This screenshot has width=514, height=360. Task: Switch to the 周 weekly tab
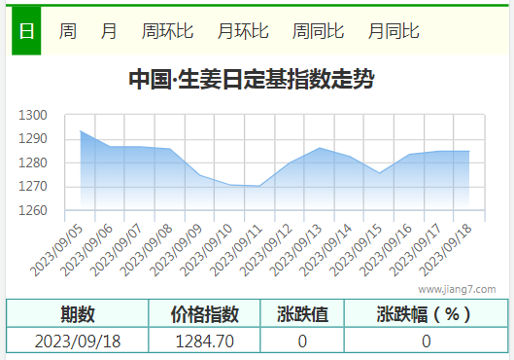(68, 31)
